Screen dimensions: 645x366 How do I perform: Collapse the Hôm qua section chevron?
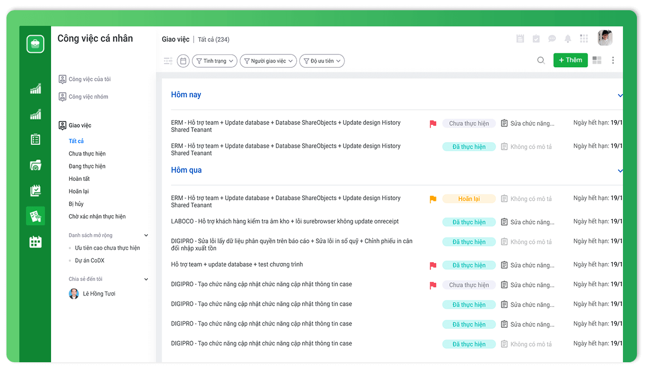click(x=620, y=171)
